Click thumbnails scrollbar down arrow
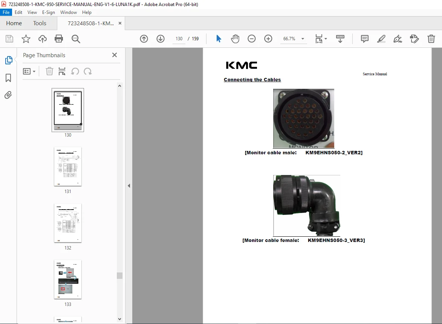This screenshot has height=324, width=442. click(x=119, y=319)
